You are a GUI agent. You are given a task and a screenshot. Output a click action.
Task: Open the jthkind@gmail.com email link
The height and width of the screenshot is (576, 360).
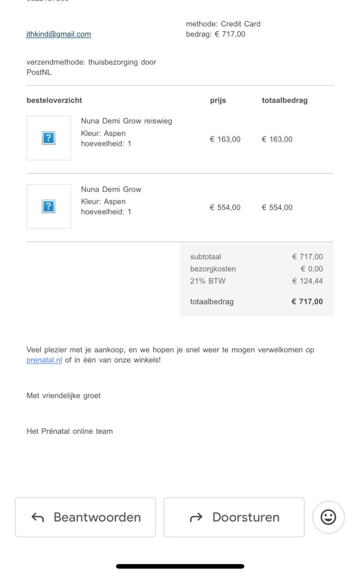pyautogui.click(x=59, y=34)
